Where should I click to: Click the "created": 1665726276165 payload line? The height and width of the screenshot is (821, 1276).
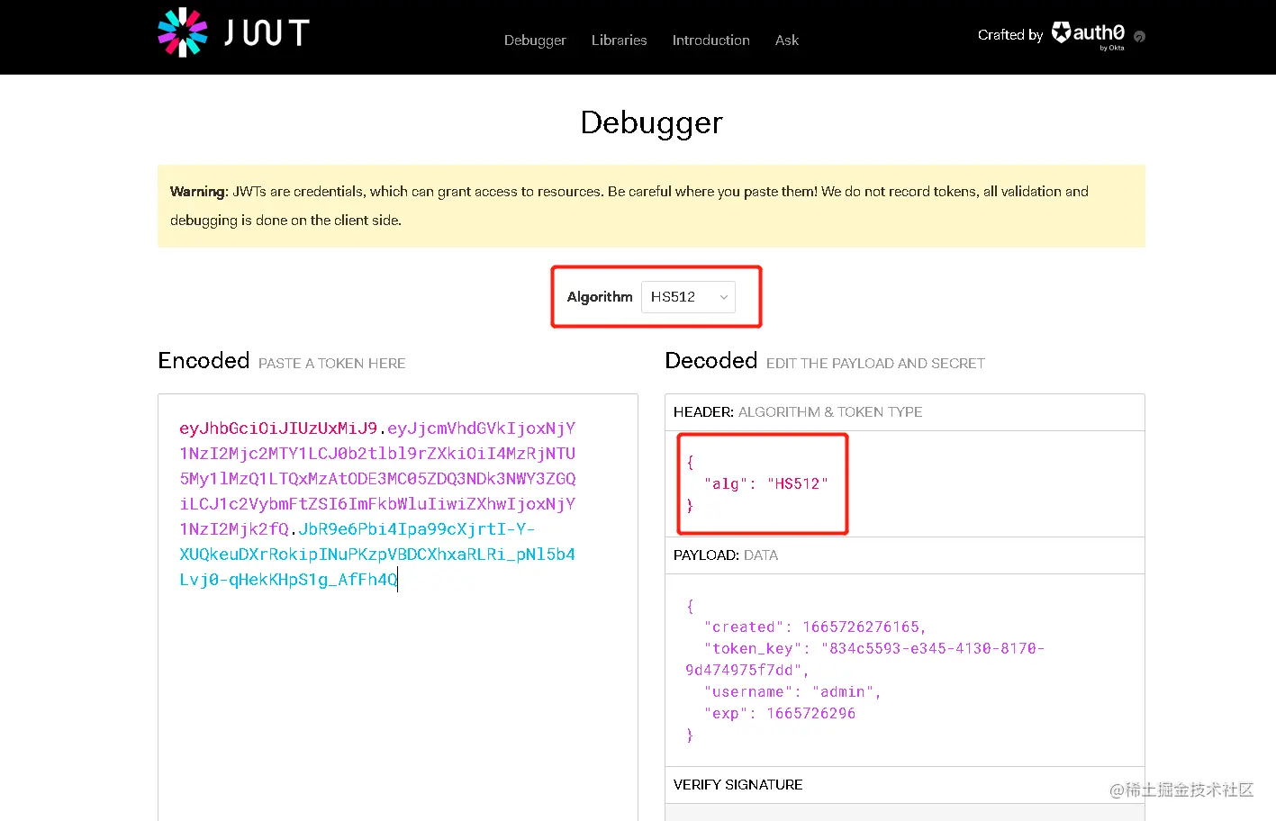(x=815, y=627)
